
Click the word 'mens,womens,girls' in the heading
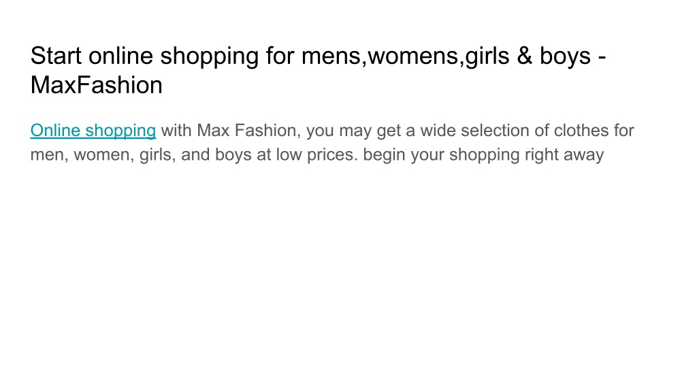[x=406, y=56]
